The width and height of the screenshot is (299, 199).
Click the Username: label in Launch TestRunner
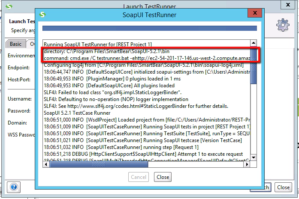(x=20, y=99)
